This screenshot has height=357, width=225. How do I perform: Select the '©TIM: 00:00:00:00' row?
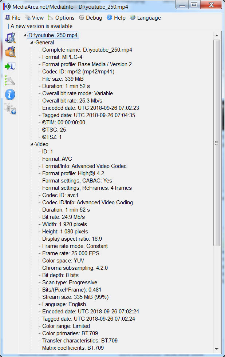64,123
